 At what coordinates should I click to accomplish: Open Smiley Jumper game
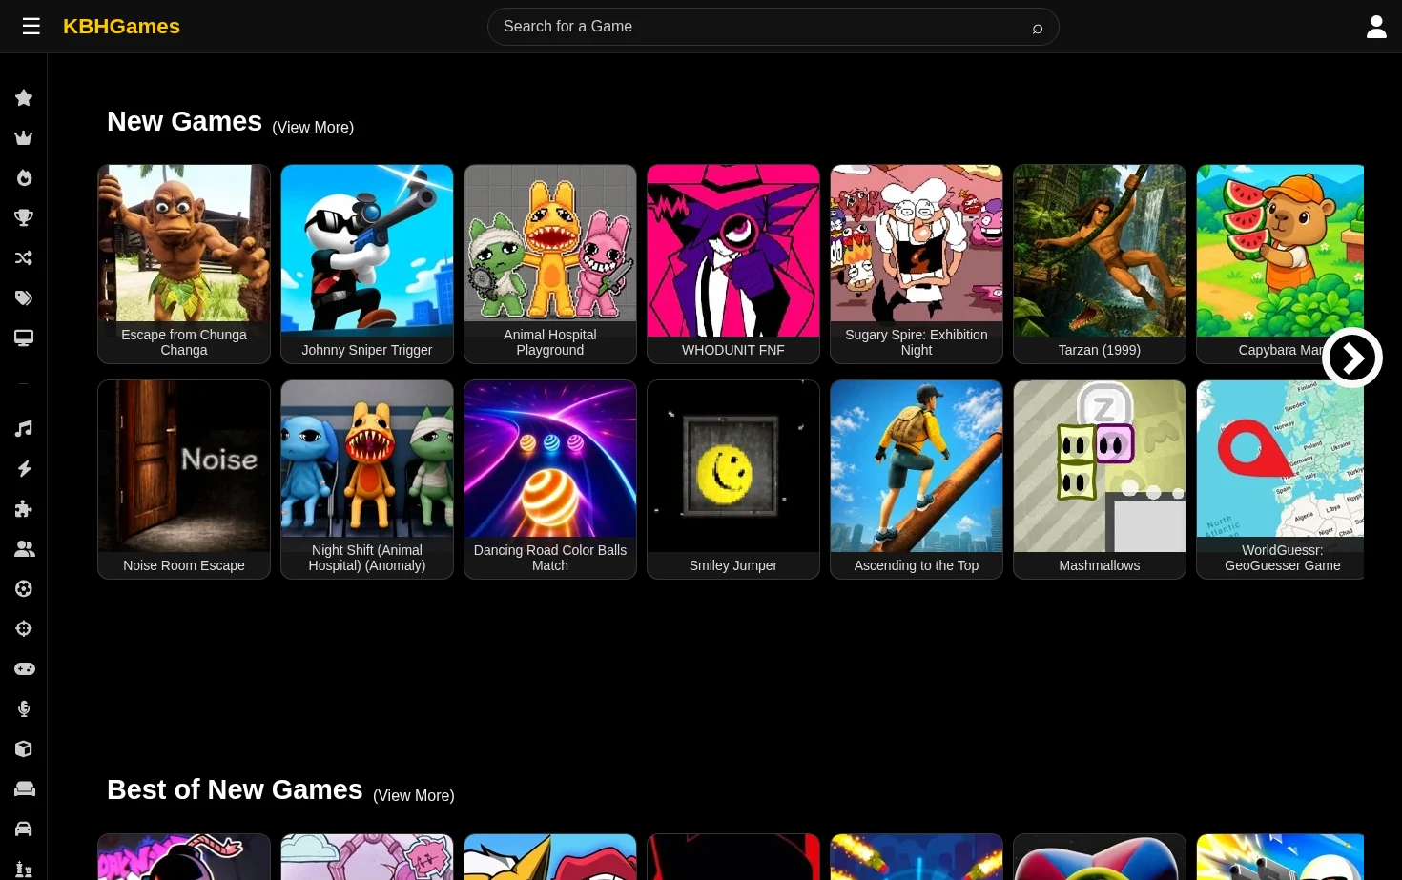tap(733, 480)
